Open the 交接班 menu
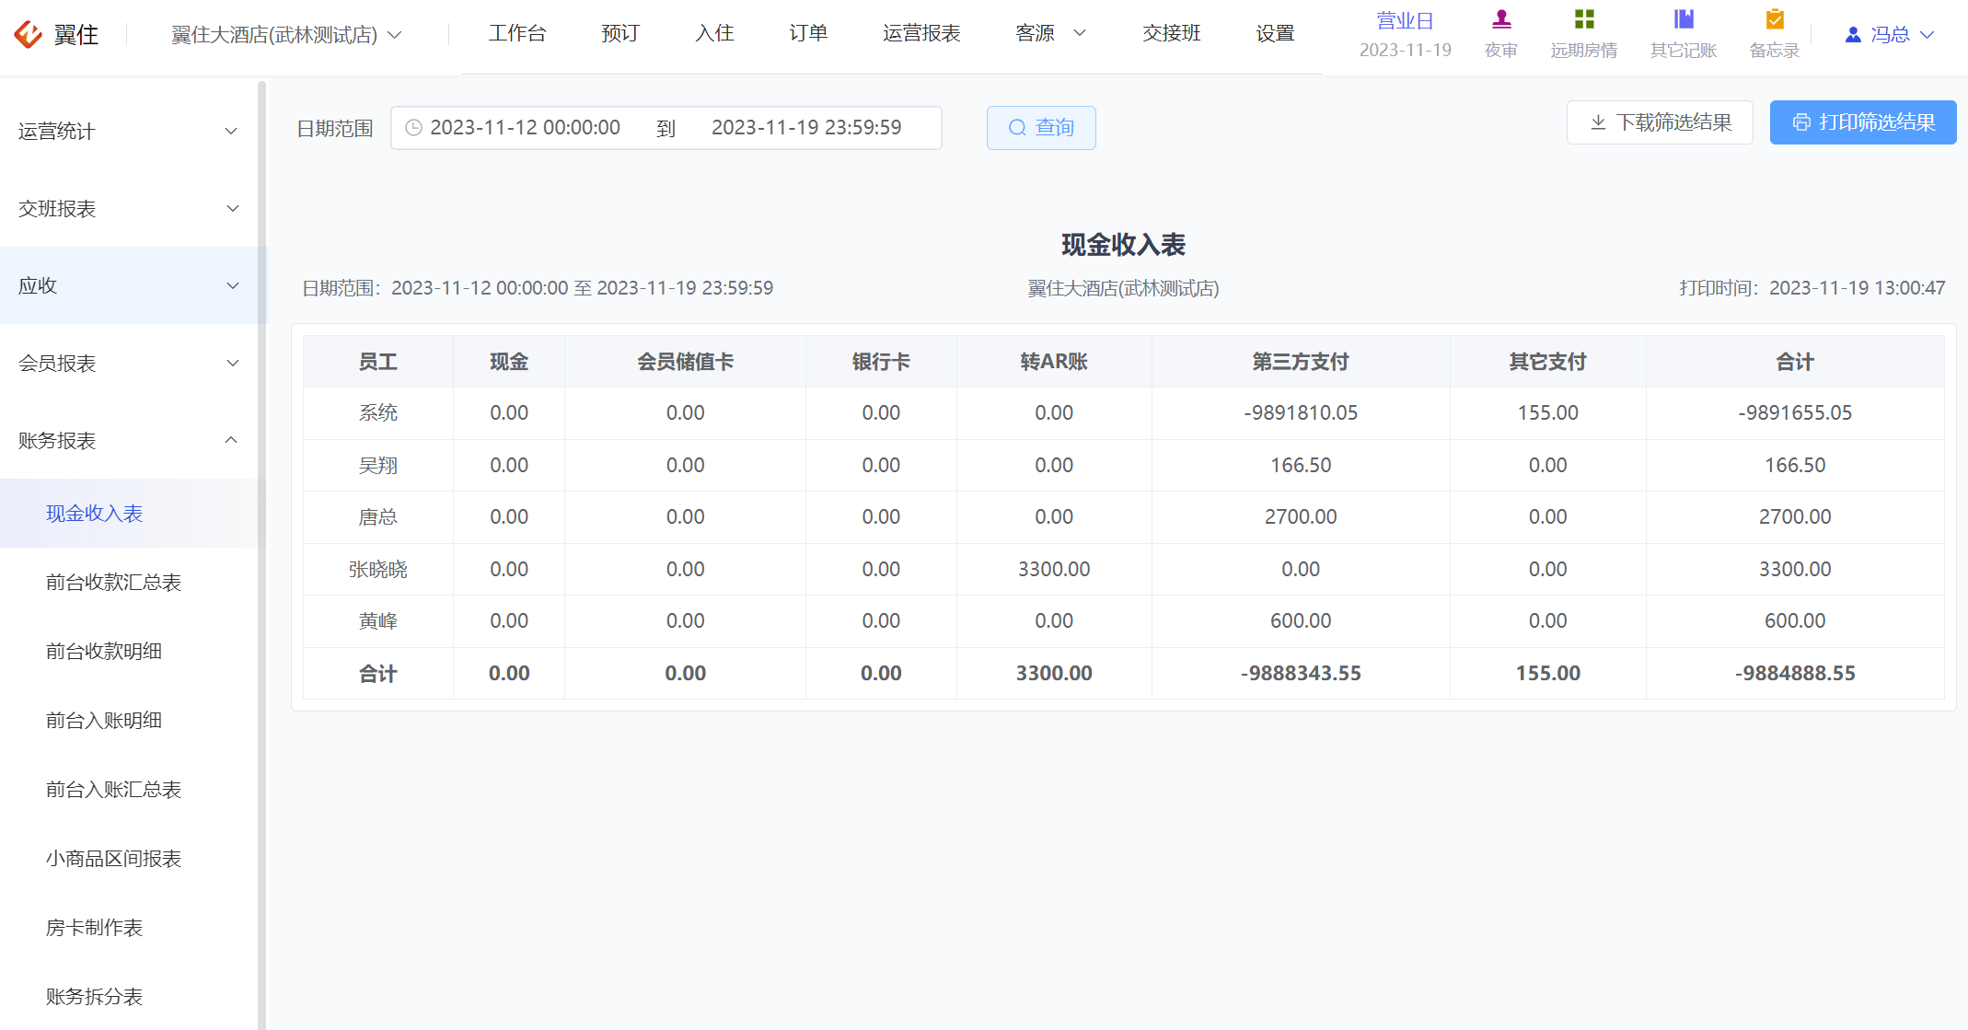Viewport: 1968px width, 1030px height. click(1171, 33)
